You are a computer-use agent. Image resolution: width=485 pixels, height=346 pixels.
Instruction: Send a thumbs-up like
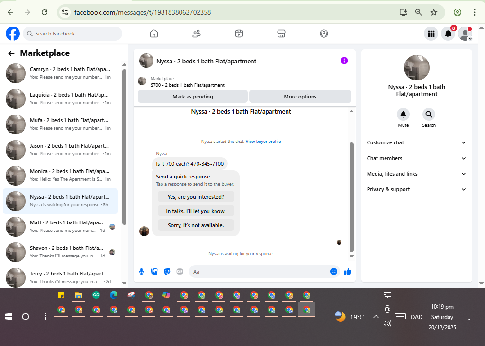pos(348,272)
